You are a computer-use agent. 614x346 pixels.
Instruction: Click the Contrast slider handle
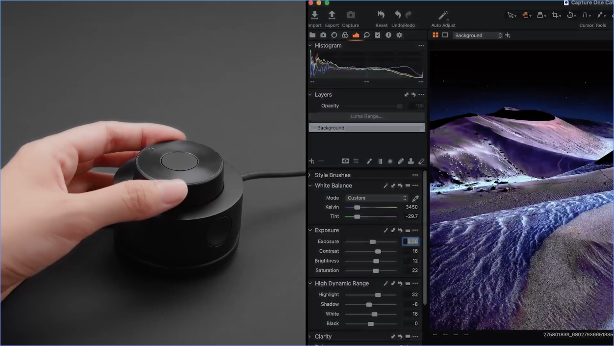[x=378, y=251]
